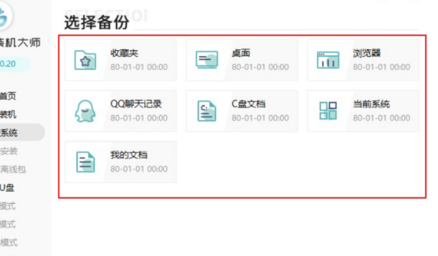438x256 pixels.
Task: Click the date under C盘文档
Action: tap(260, 118)
